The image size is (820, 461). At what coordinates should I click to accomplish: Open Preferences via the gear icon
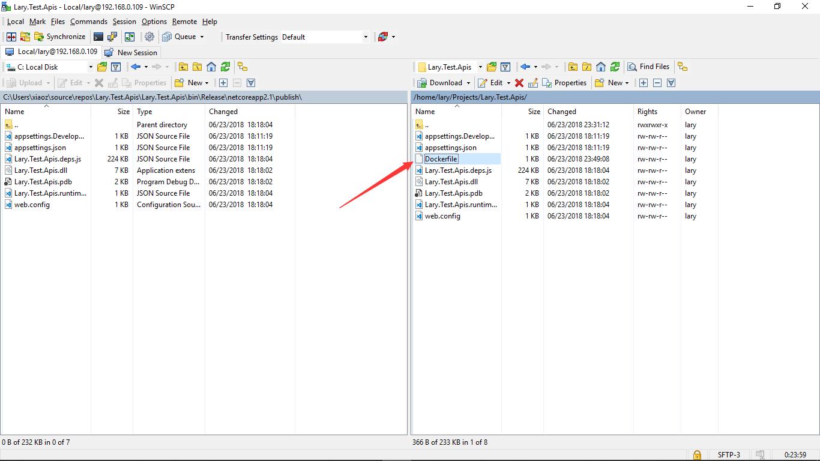[x=149, y=37]
